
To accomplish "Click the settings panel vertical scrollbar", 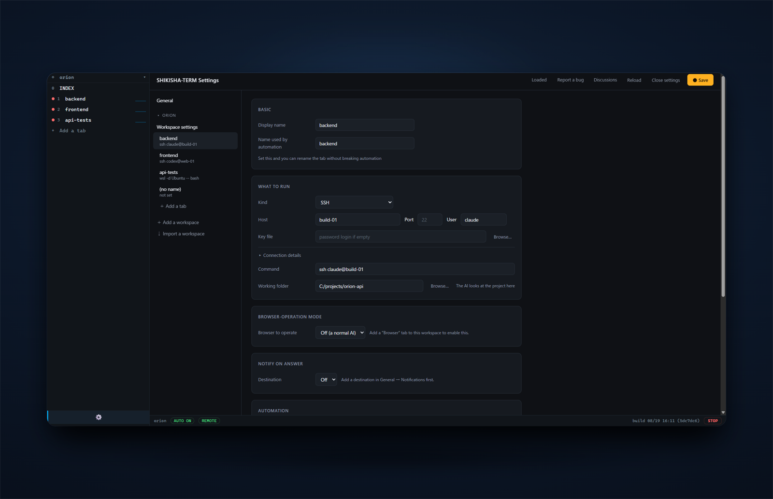I will click(x=723, y=186).
